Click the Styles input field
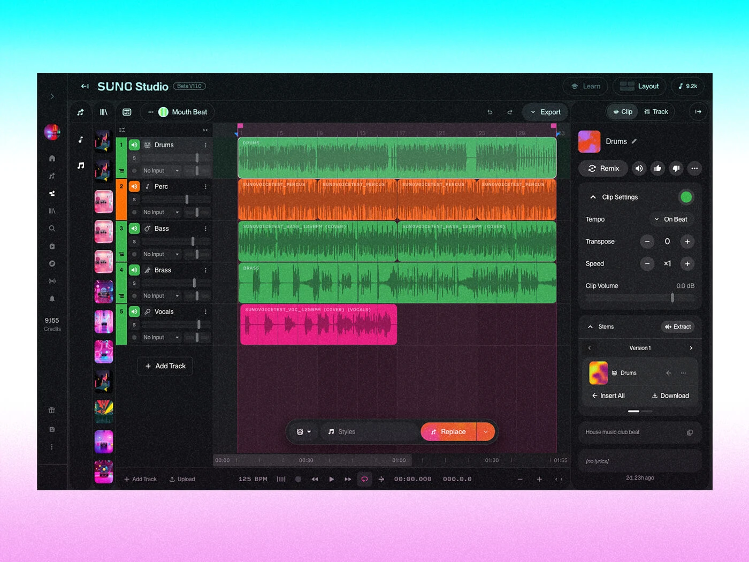The height and width of the screenshot is (562, 749). [x=369, y=432]
